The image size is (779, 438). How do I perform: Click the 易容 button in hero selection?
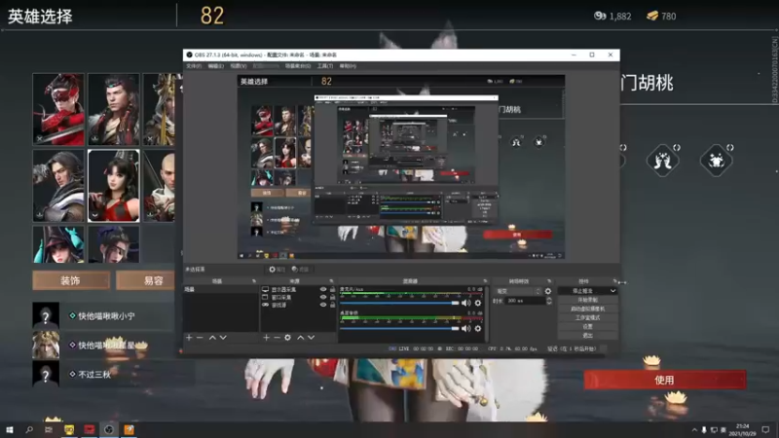click(x=145, y=280)
